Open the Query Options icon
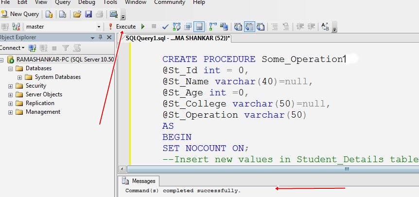 [x=188, y=27]
